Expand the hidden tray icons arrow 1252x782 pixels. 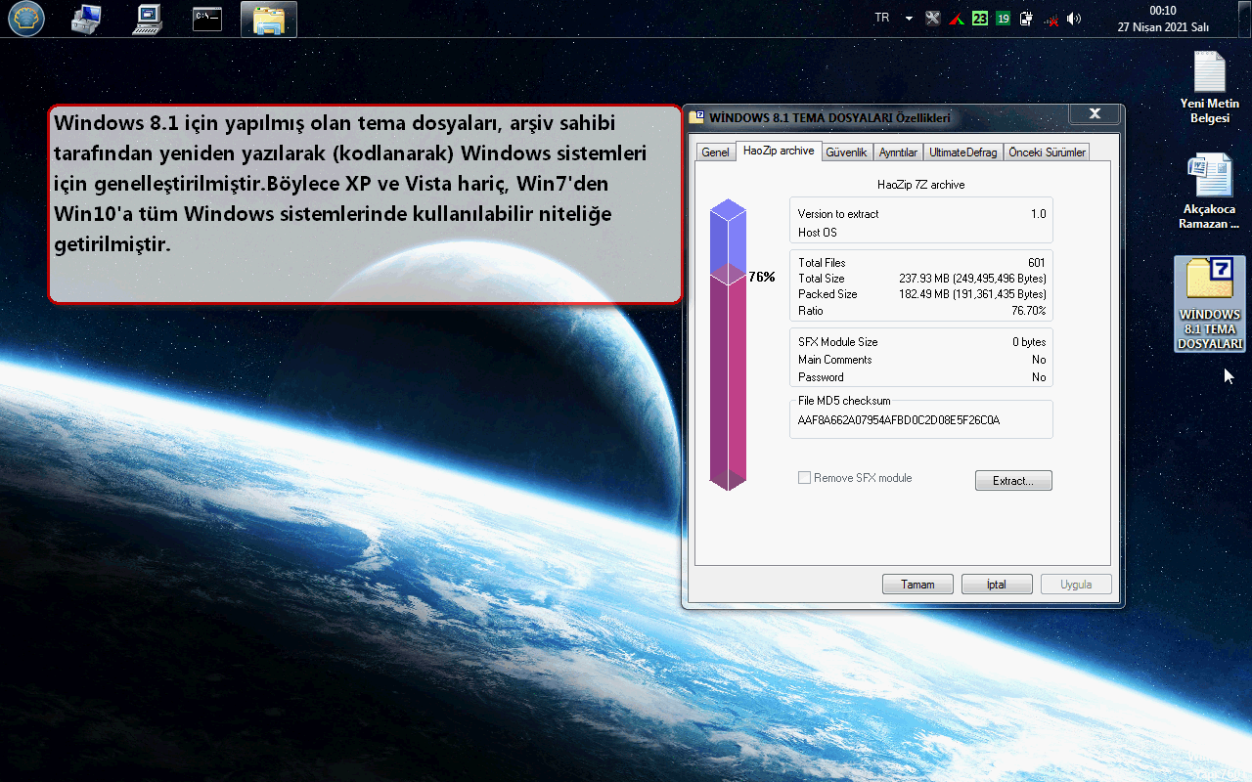tap(909, 19)
